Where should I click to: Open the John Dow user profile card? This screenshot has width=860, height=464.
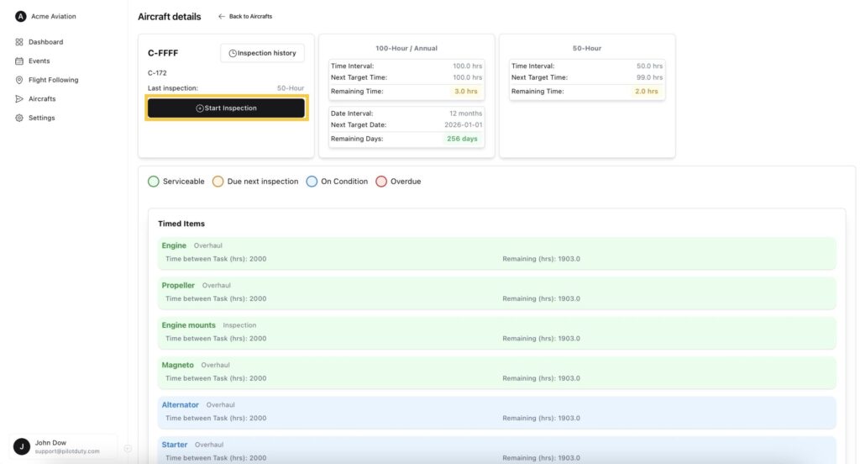(x=64, y=446)
